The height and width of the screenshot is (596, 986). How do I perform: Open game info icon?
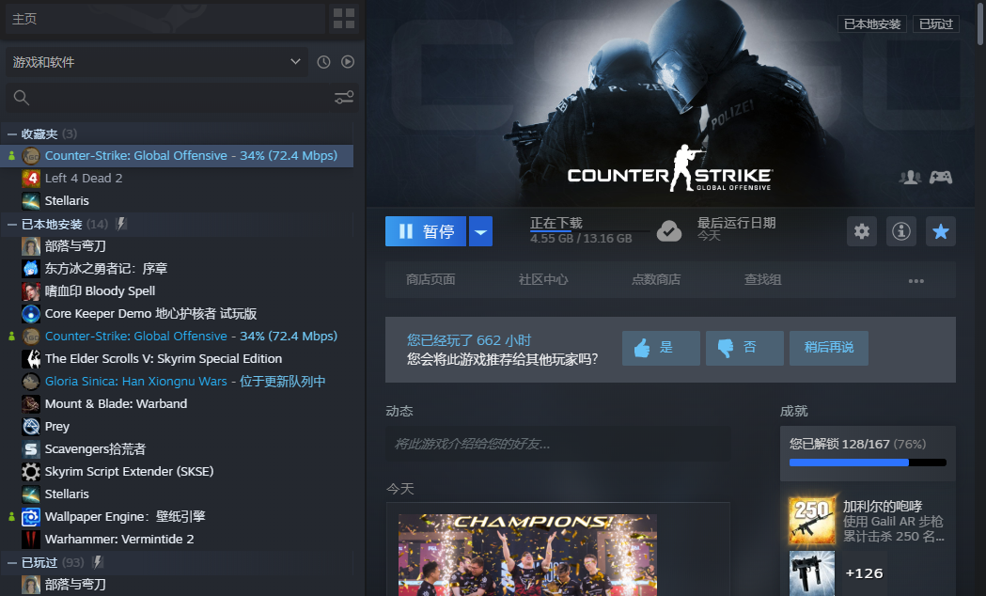point(901,231)
